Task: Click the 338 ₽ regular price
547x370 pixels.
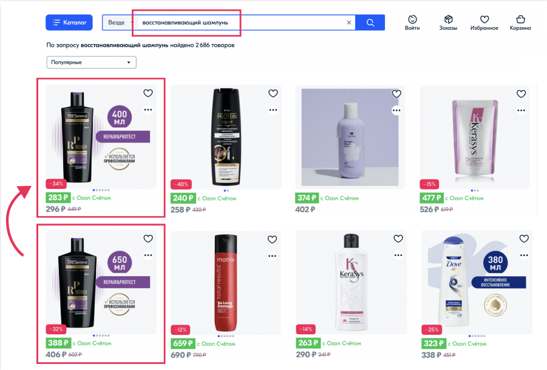Action: [x=432, y=355]
